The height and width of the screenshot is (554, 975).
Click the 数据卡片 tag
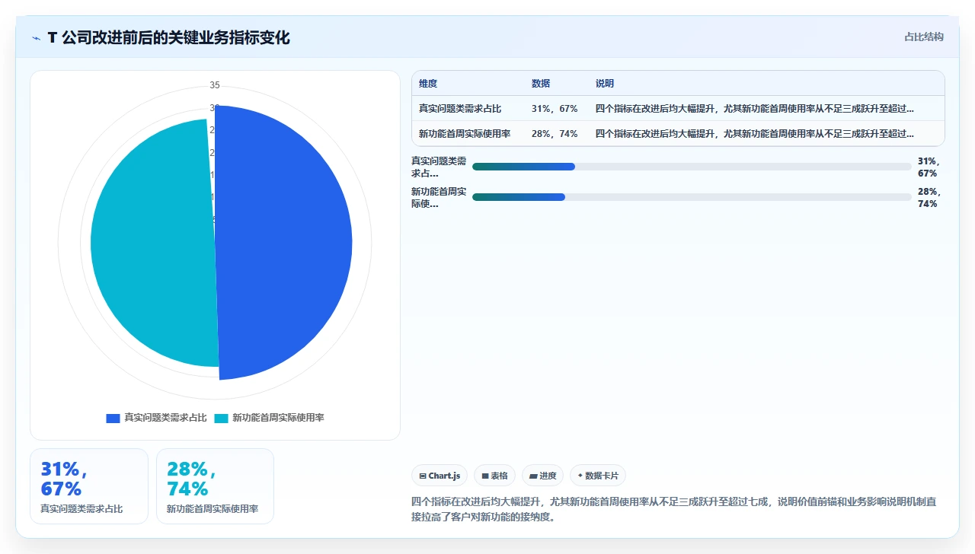pos(598,476)
